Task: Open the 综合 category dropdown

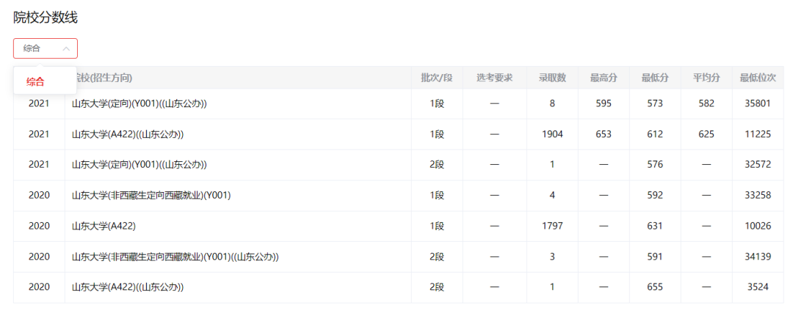Action: click(45, 48)
